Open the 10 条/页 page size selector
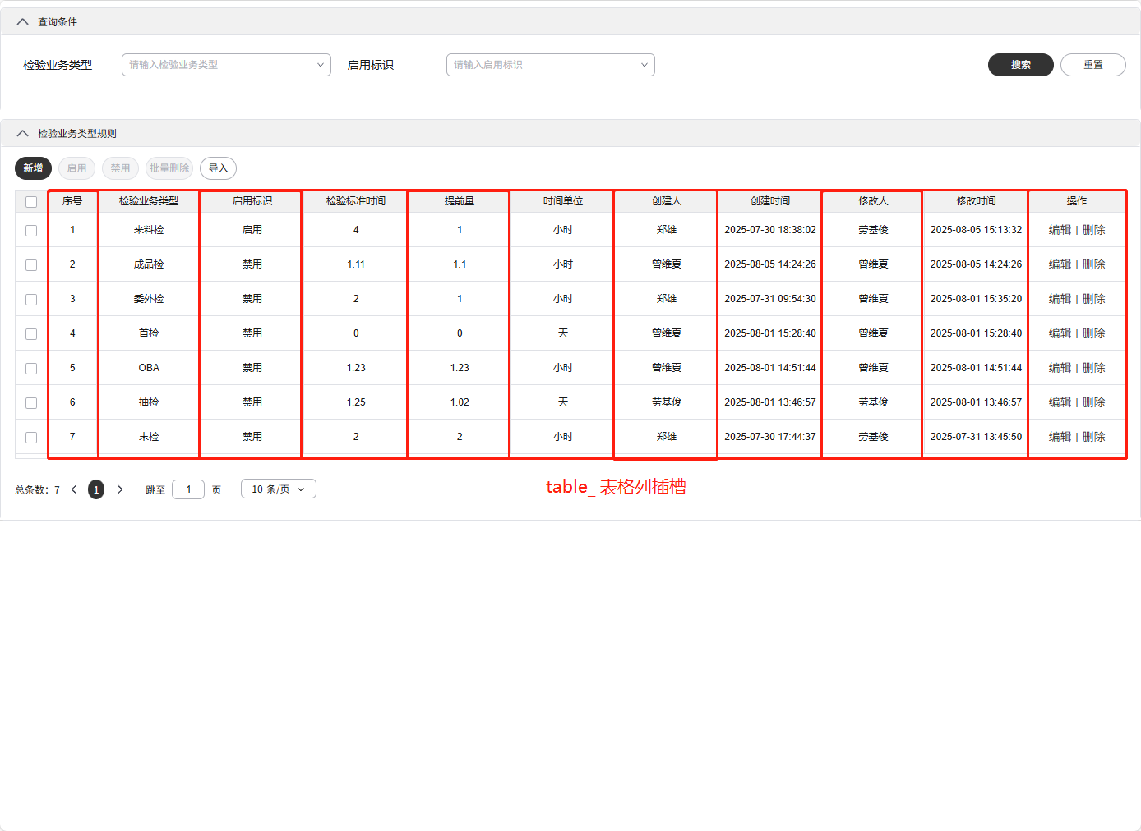This screenshot has height=831, width=1141. point(278,489)
